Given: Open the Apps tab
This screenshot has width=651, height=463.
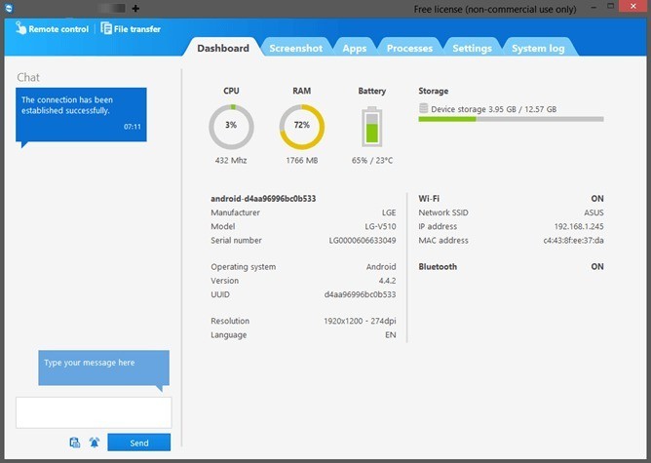Looking at the screenshot, I should [x=354, y=48].
